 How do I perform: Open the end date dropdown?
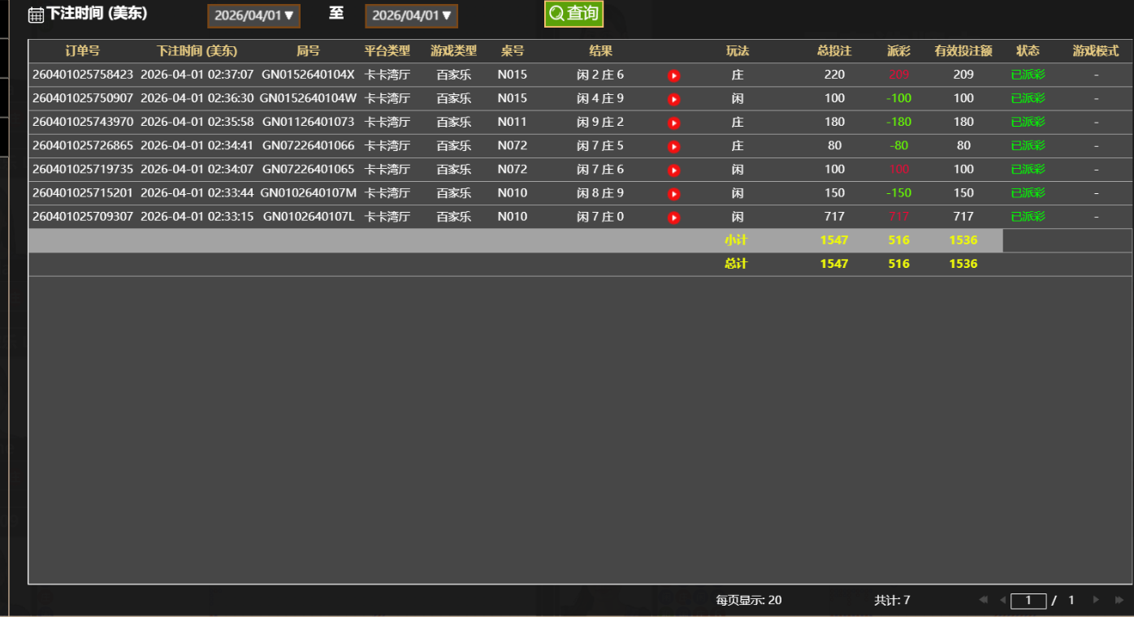coord(411,15)
